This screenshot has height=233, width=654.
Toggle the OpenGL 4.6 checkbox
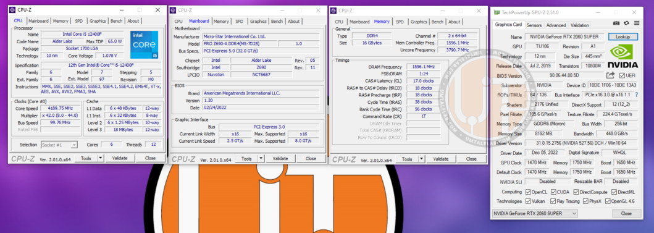coord(608,201)
